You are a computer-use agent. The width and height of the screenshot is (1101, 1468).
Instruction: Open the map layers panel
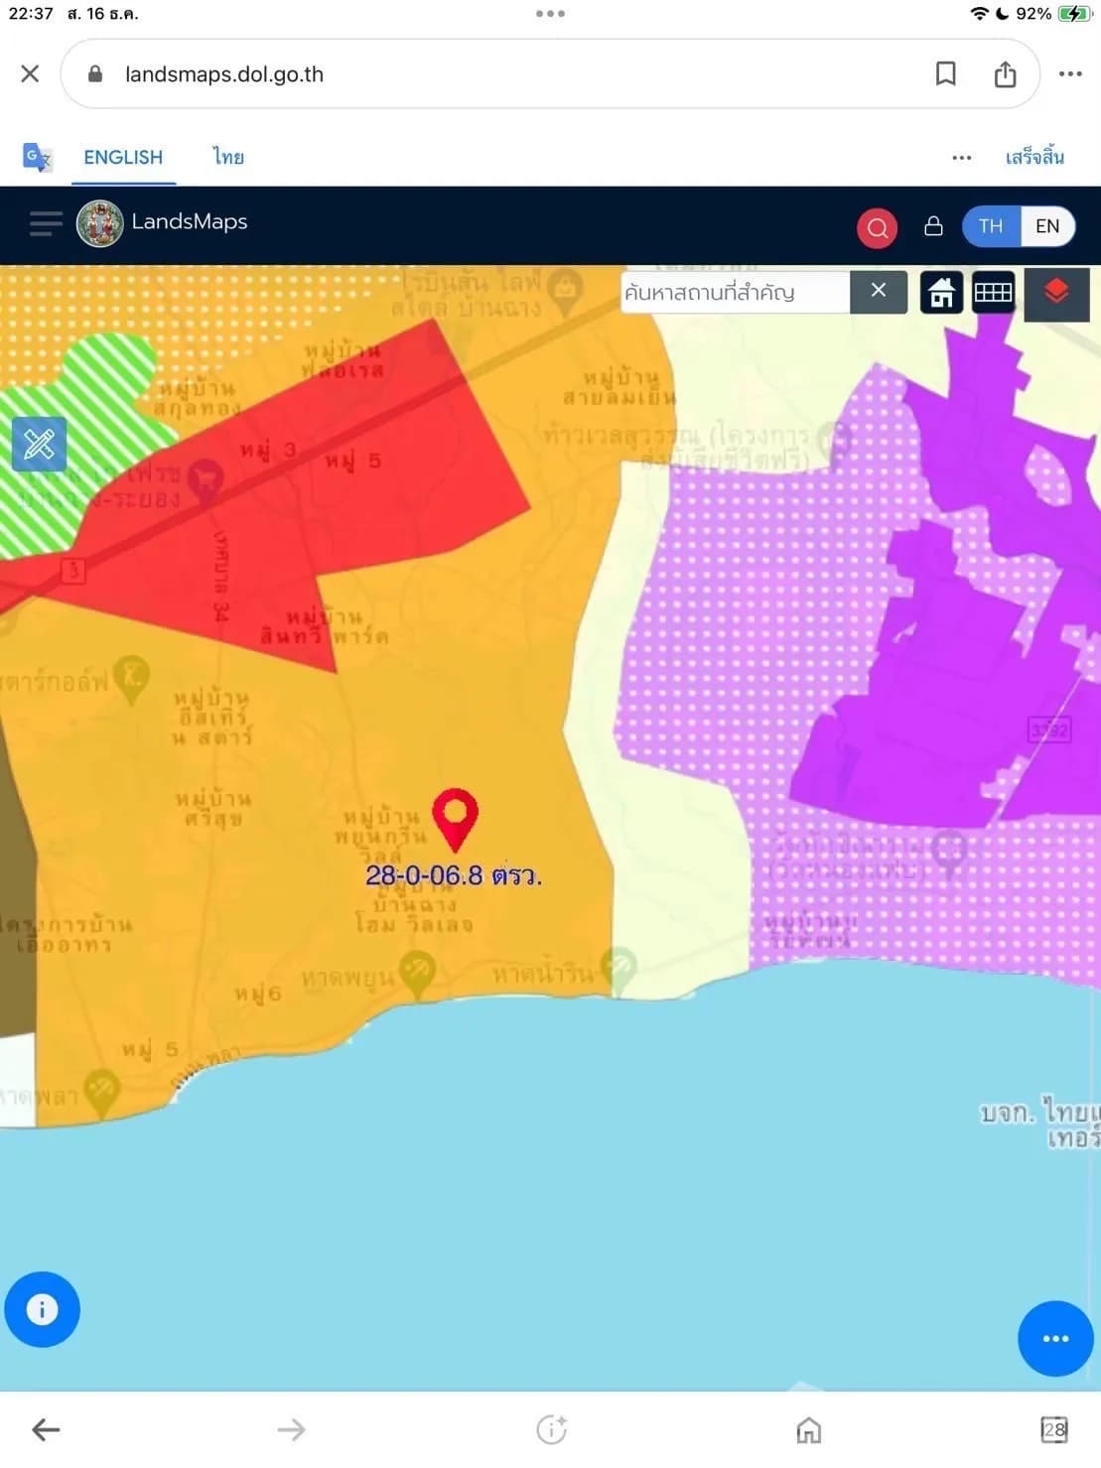pos(1056,293)
